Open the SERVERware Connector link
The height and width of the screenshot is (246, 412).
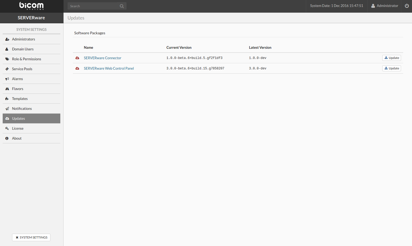102,58
